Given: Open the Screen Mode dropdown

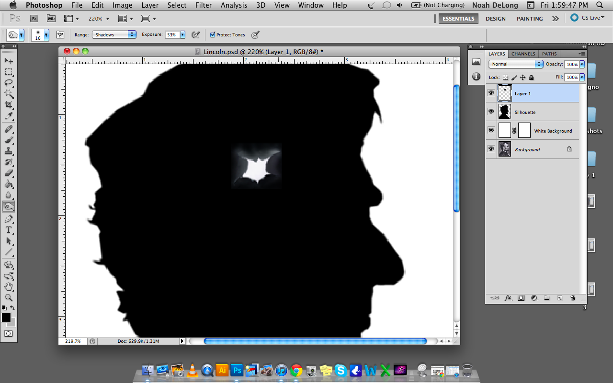Looking at the screenshot, I should 149,19.
